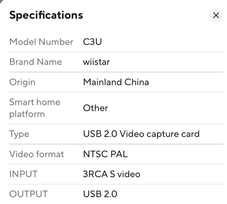Click the Specifications heading
This screenshot has width=227, height=204.
(46, 15)
